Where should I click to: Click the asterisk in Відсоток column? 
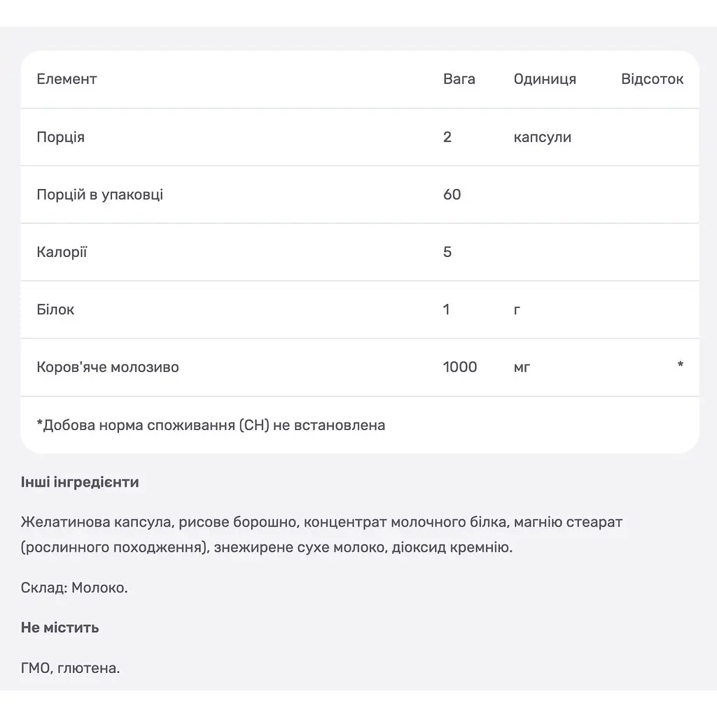[681, 365]
